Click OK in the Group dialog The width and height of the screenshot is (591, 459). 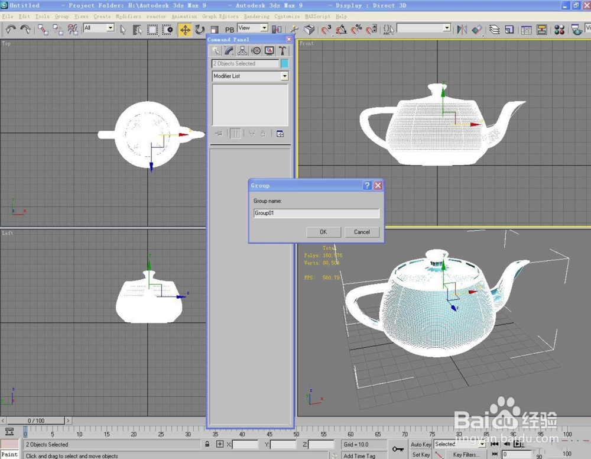[x=323, y=232]
